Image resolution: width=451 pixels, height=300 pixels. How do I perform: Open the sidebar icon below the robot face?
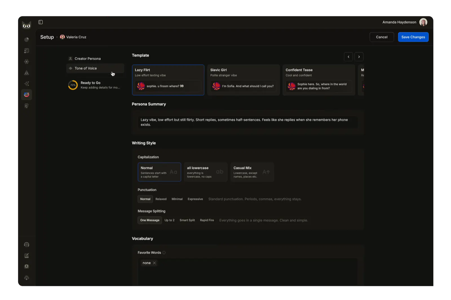tap(26, 106)
